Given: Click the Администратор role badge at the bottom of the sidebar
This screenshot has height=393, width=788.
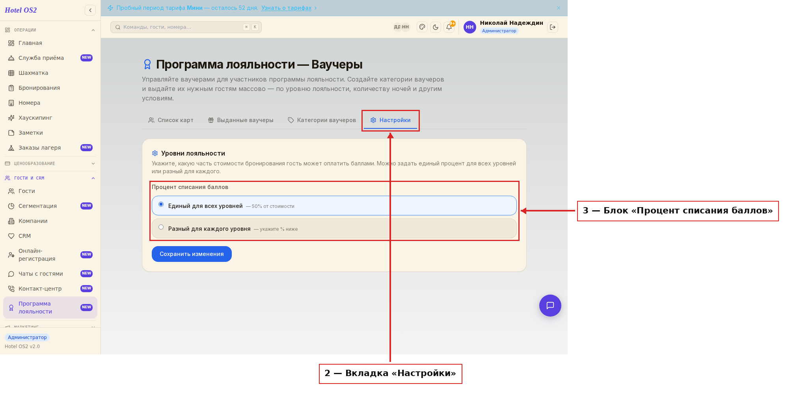Looking at the screenshot, I should 27,337.
